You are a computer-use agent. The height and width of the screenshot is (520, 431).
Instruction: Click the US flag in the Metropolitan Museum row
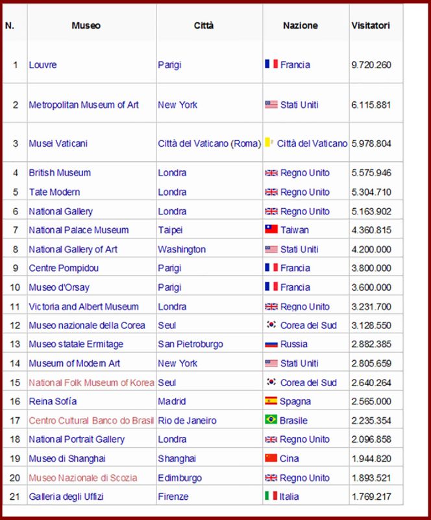tap(271, 105)
